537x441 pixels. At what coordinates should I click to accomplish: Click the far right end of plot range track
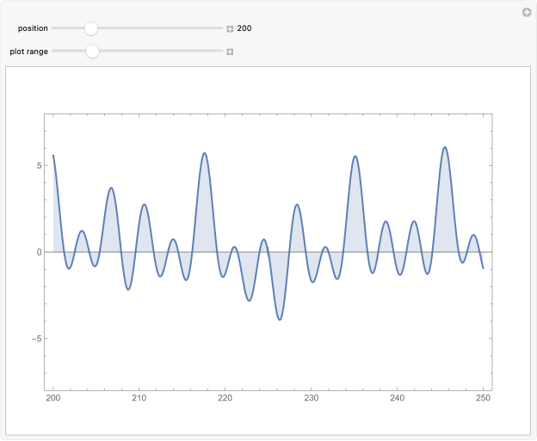pos(221,52)
